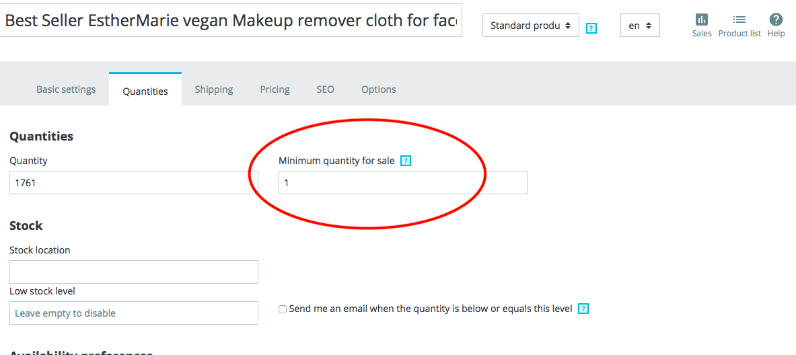Enable email alert for low stock checkbox
The height and width of the screenshot is (355, 796).
click(x=283, y=309)
